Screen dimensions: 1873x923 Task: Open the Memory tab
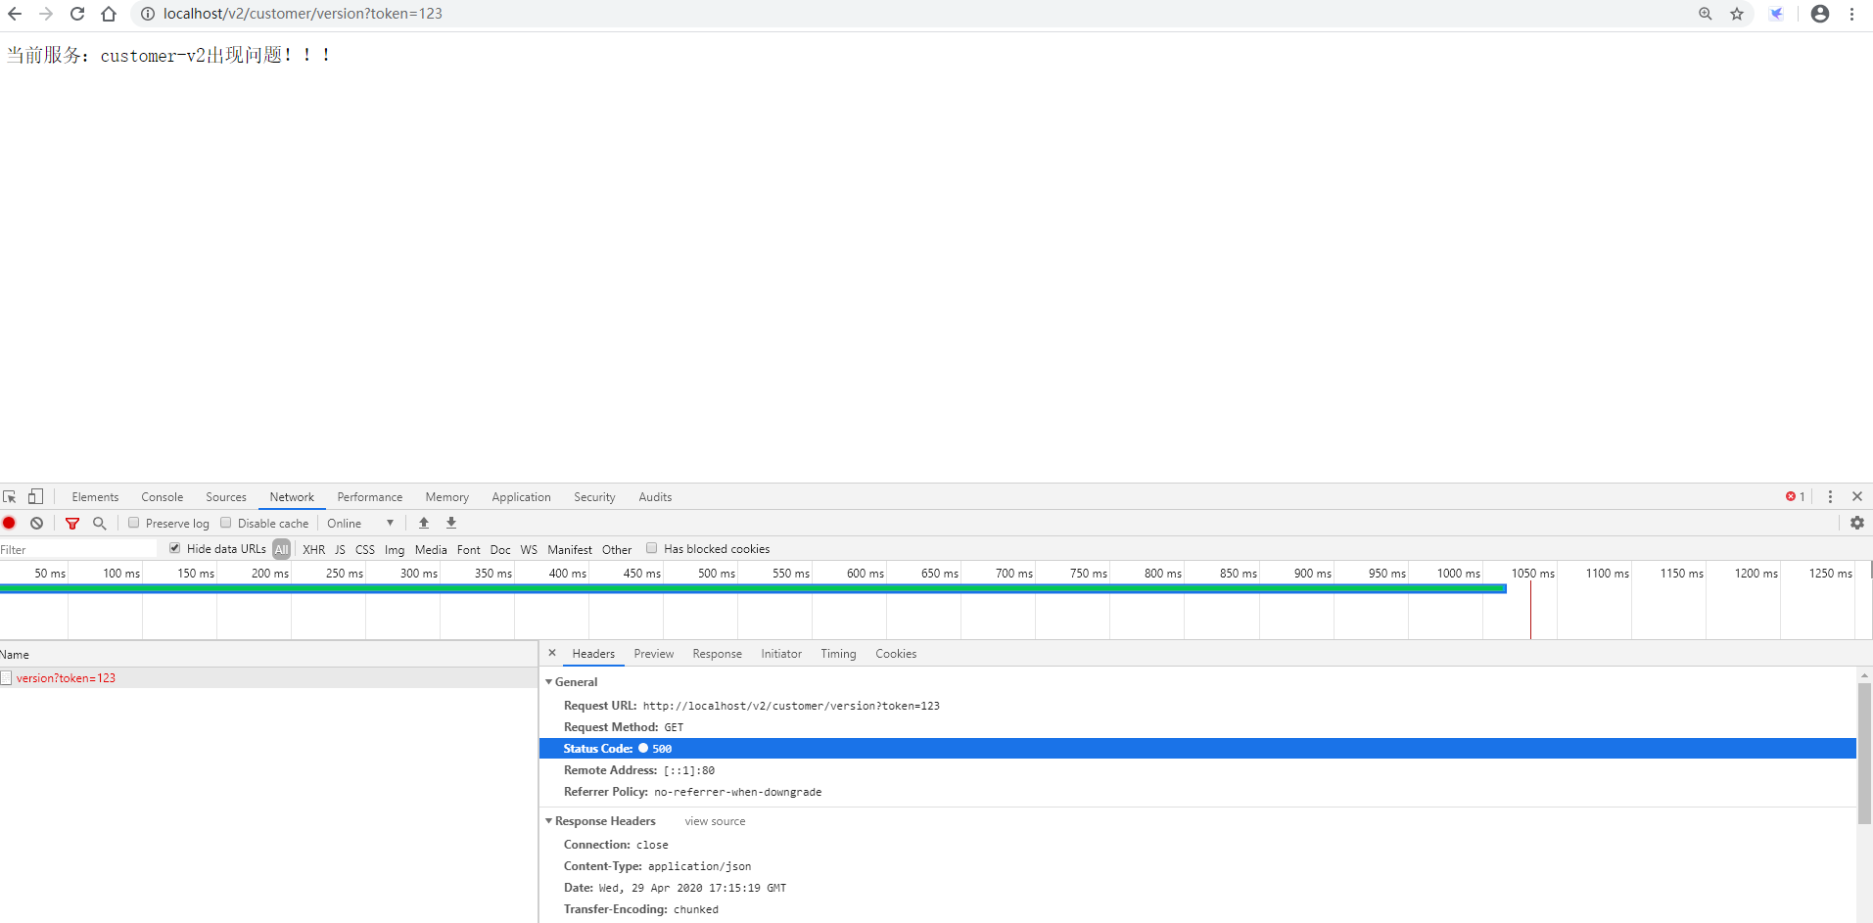click(447, 497)
